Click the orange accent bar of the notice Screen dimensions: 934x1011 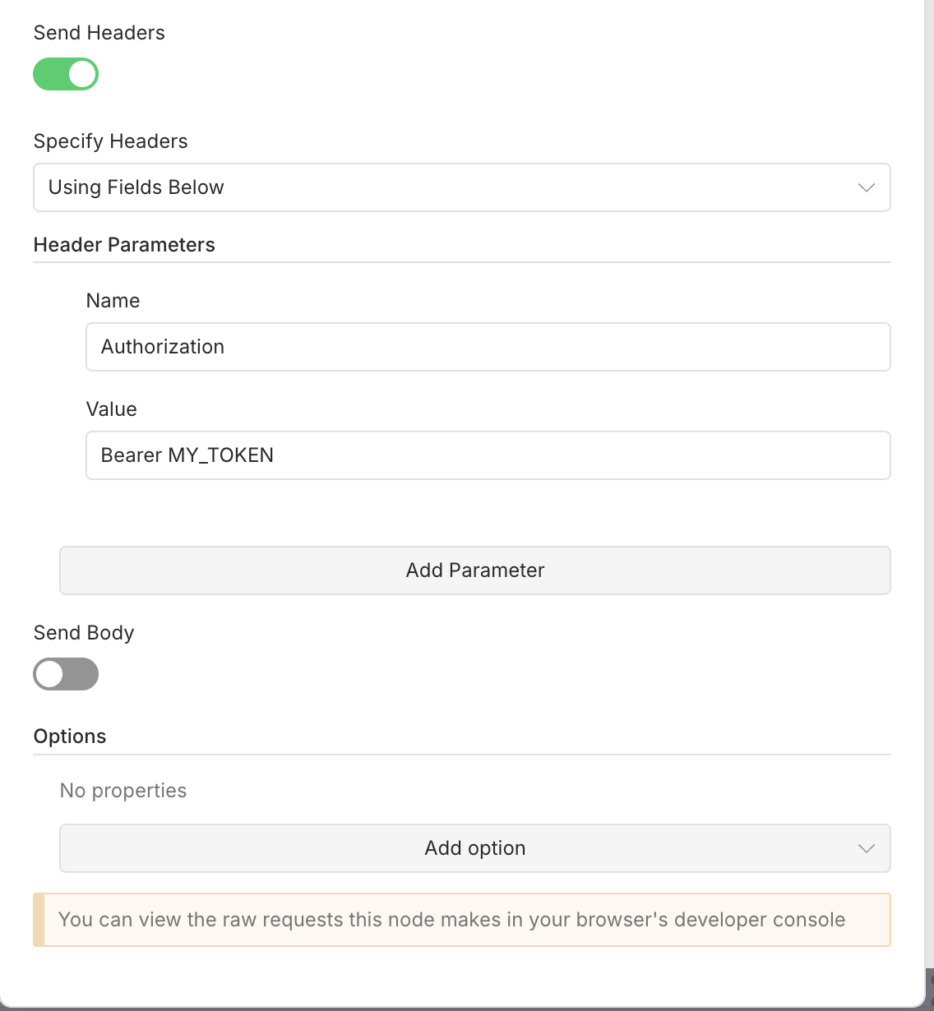click(39, 920)
